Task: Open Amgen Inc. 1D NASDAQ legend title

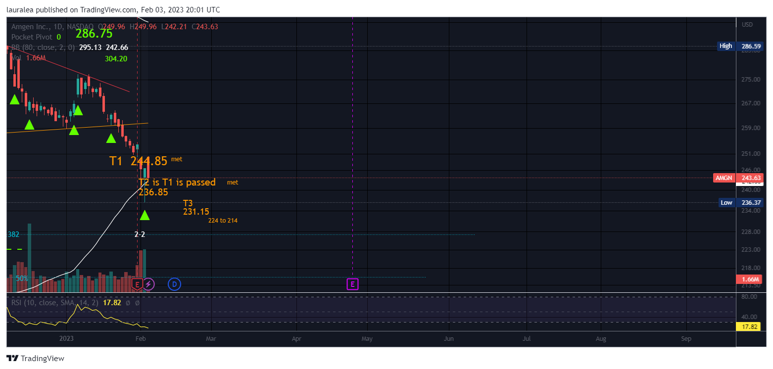Action: coord(53,27)
